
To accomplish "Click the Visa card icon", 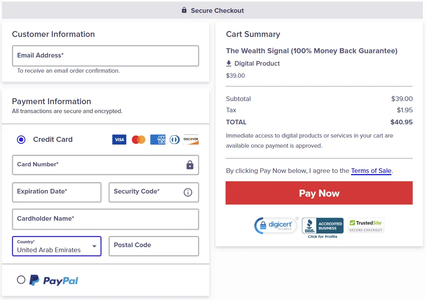I will pos(119,139).
